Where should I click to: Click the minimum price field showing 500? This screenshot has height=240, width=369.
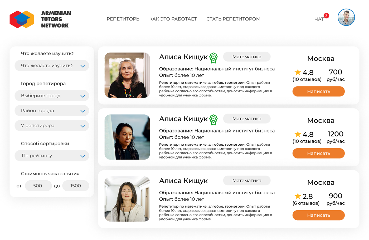point(38,186)
